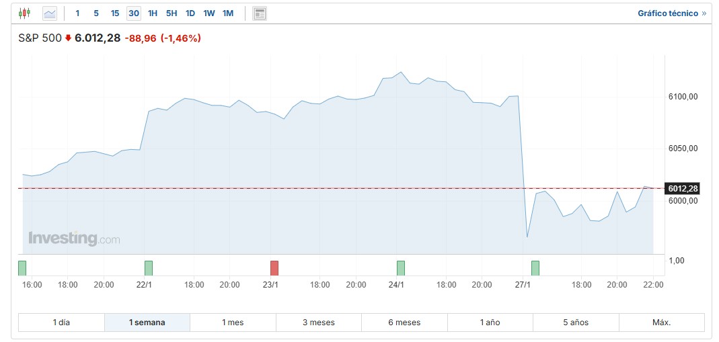The width and height of the screenshot is (719, 342).
Task: Click the 6012,28 current price label
Action: click(682, 188)
